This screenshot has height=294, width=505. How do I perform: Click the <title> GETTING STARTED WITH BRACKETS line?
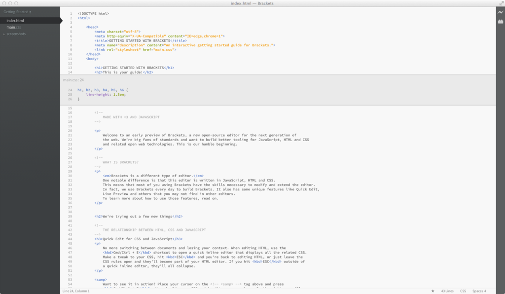point(141,40)
